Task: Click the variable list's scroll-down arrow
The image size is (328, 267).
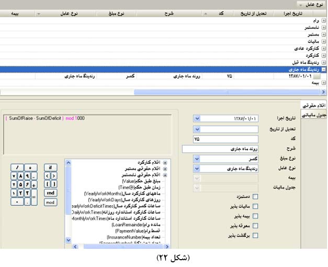Action: pyautogui.click(x=69, y=240)
